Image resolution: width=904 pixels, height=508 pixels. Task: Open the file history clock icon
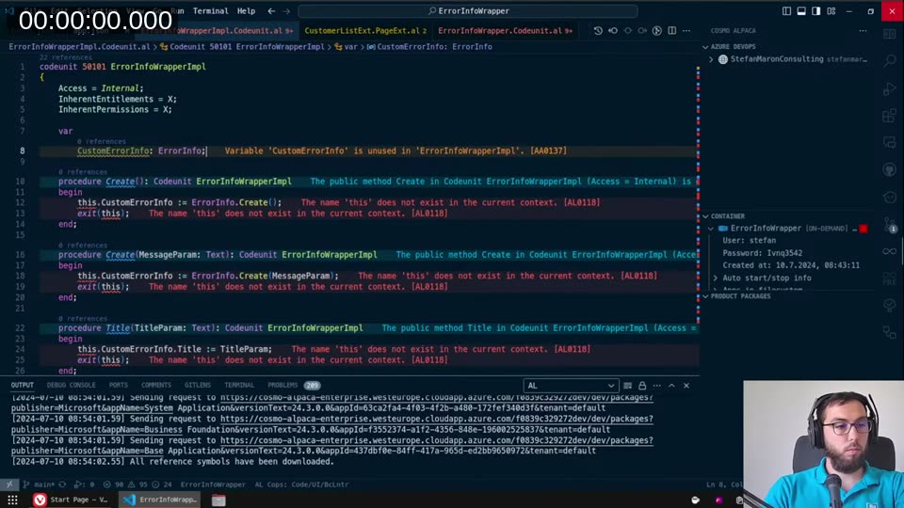(598, 31)
